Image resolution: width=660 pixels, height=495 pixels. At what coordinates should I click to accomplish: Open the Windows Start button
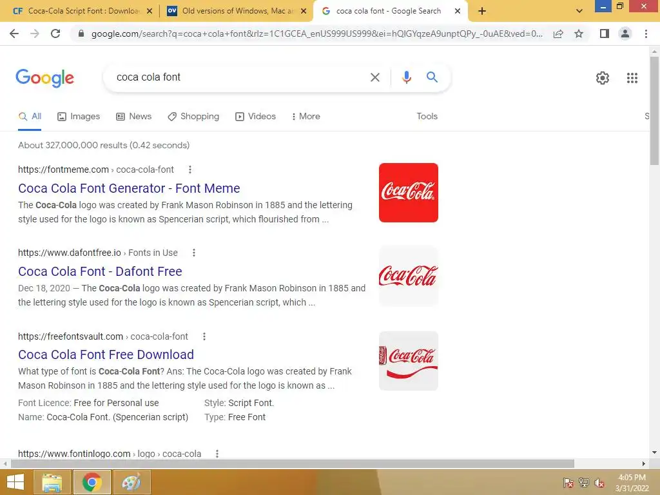coord(15,482)
